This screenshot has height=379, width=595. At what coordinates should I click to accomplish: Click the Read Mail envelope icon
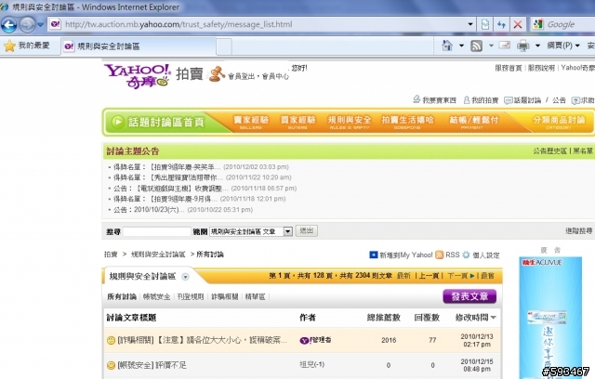[x=504, y=46]
